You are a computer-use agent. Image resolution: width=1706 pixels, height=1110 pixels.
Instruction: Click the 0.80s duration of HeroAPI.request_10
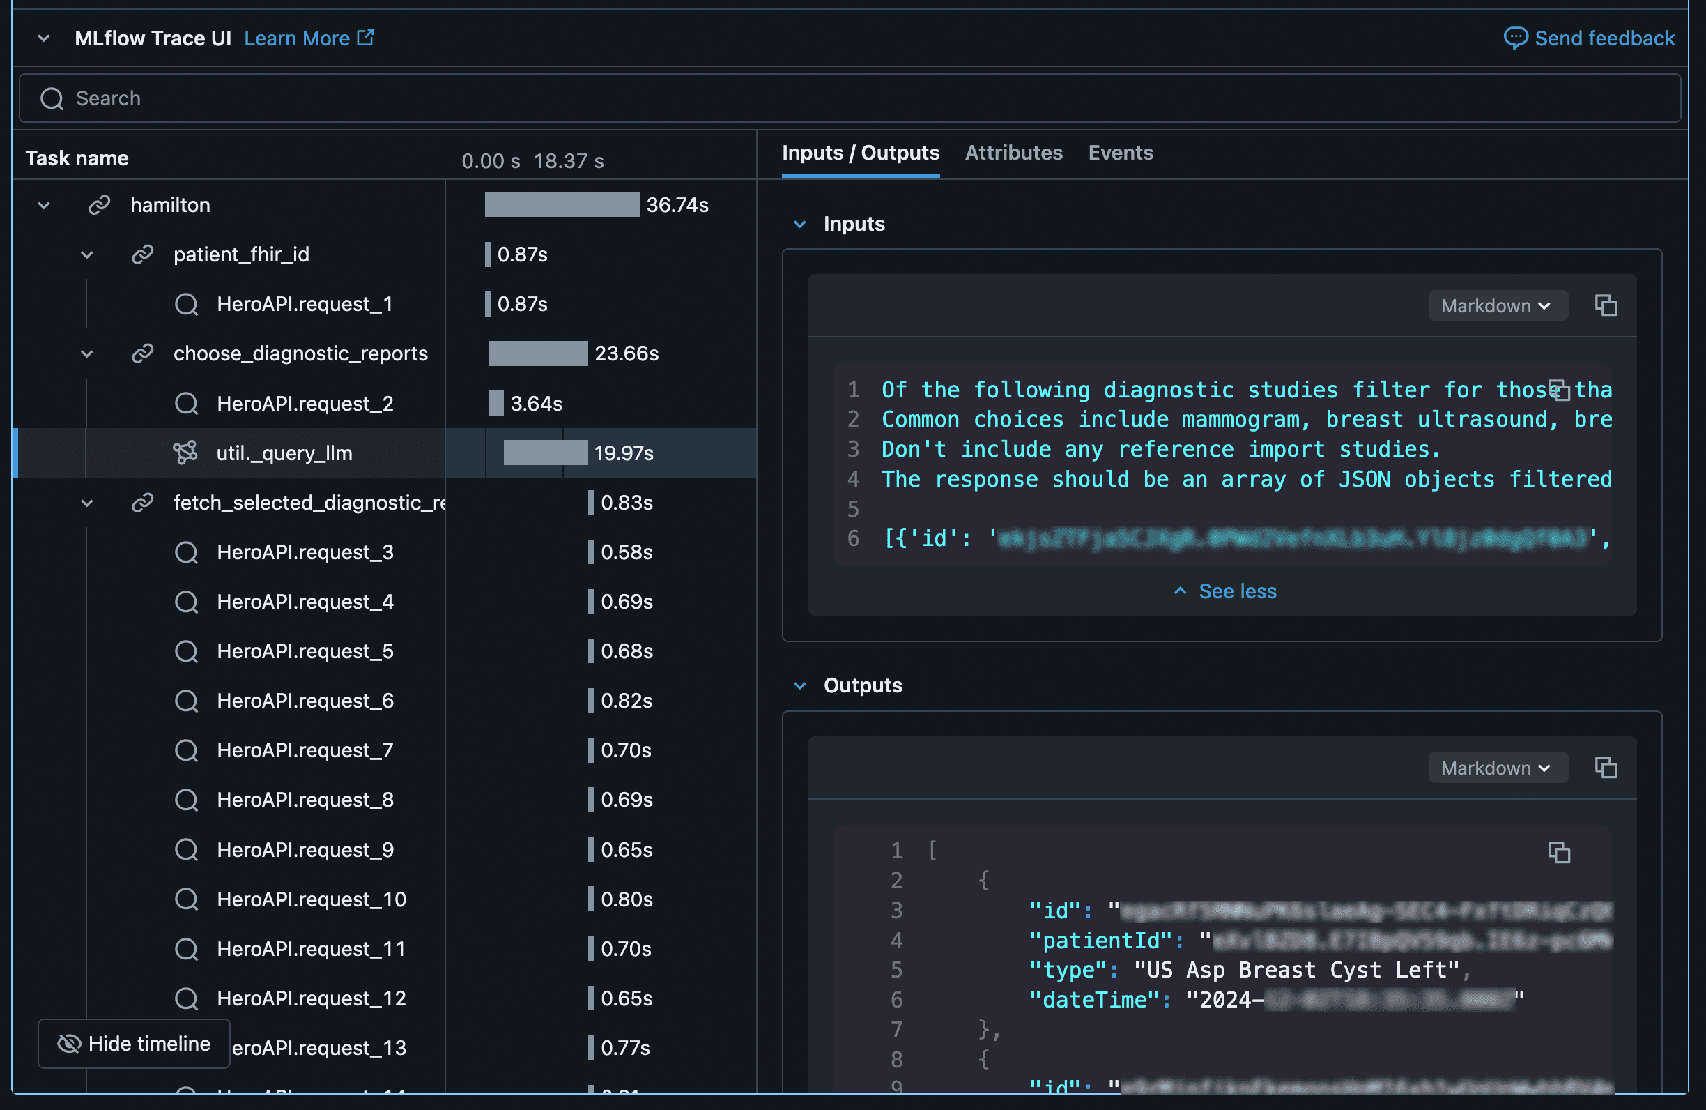(x=627, y=899)
